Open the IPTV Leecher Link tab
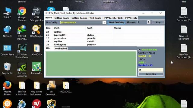The width and height of the screenshot is (193, 108). click(x=113, y=18)
